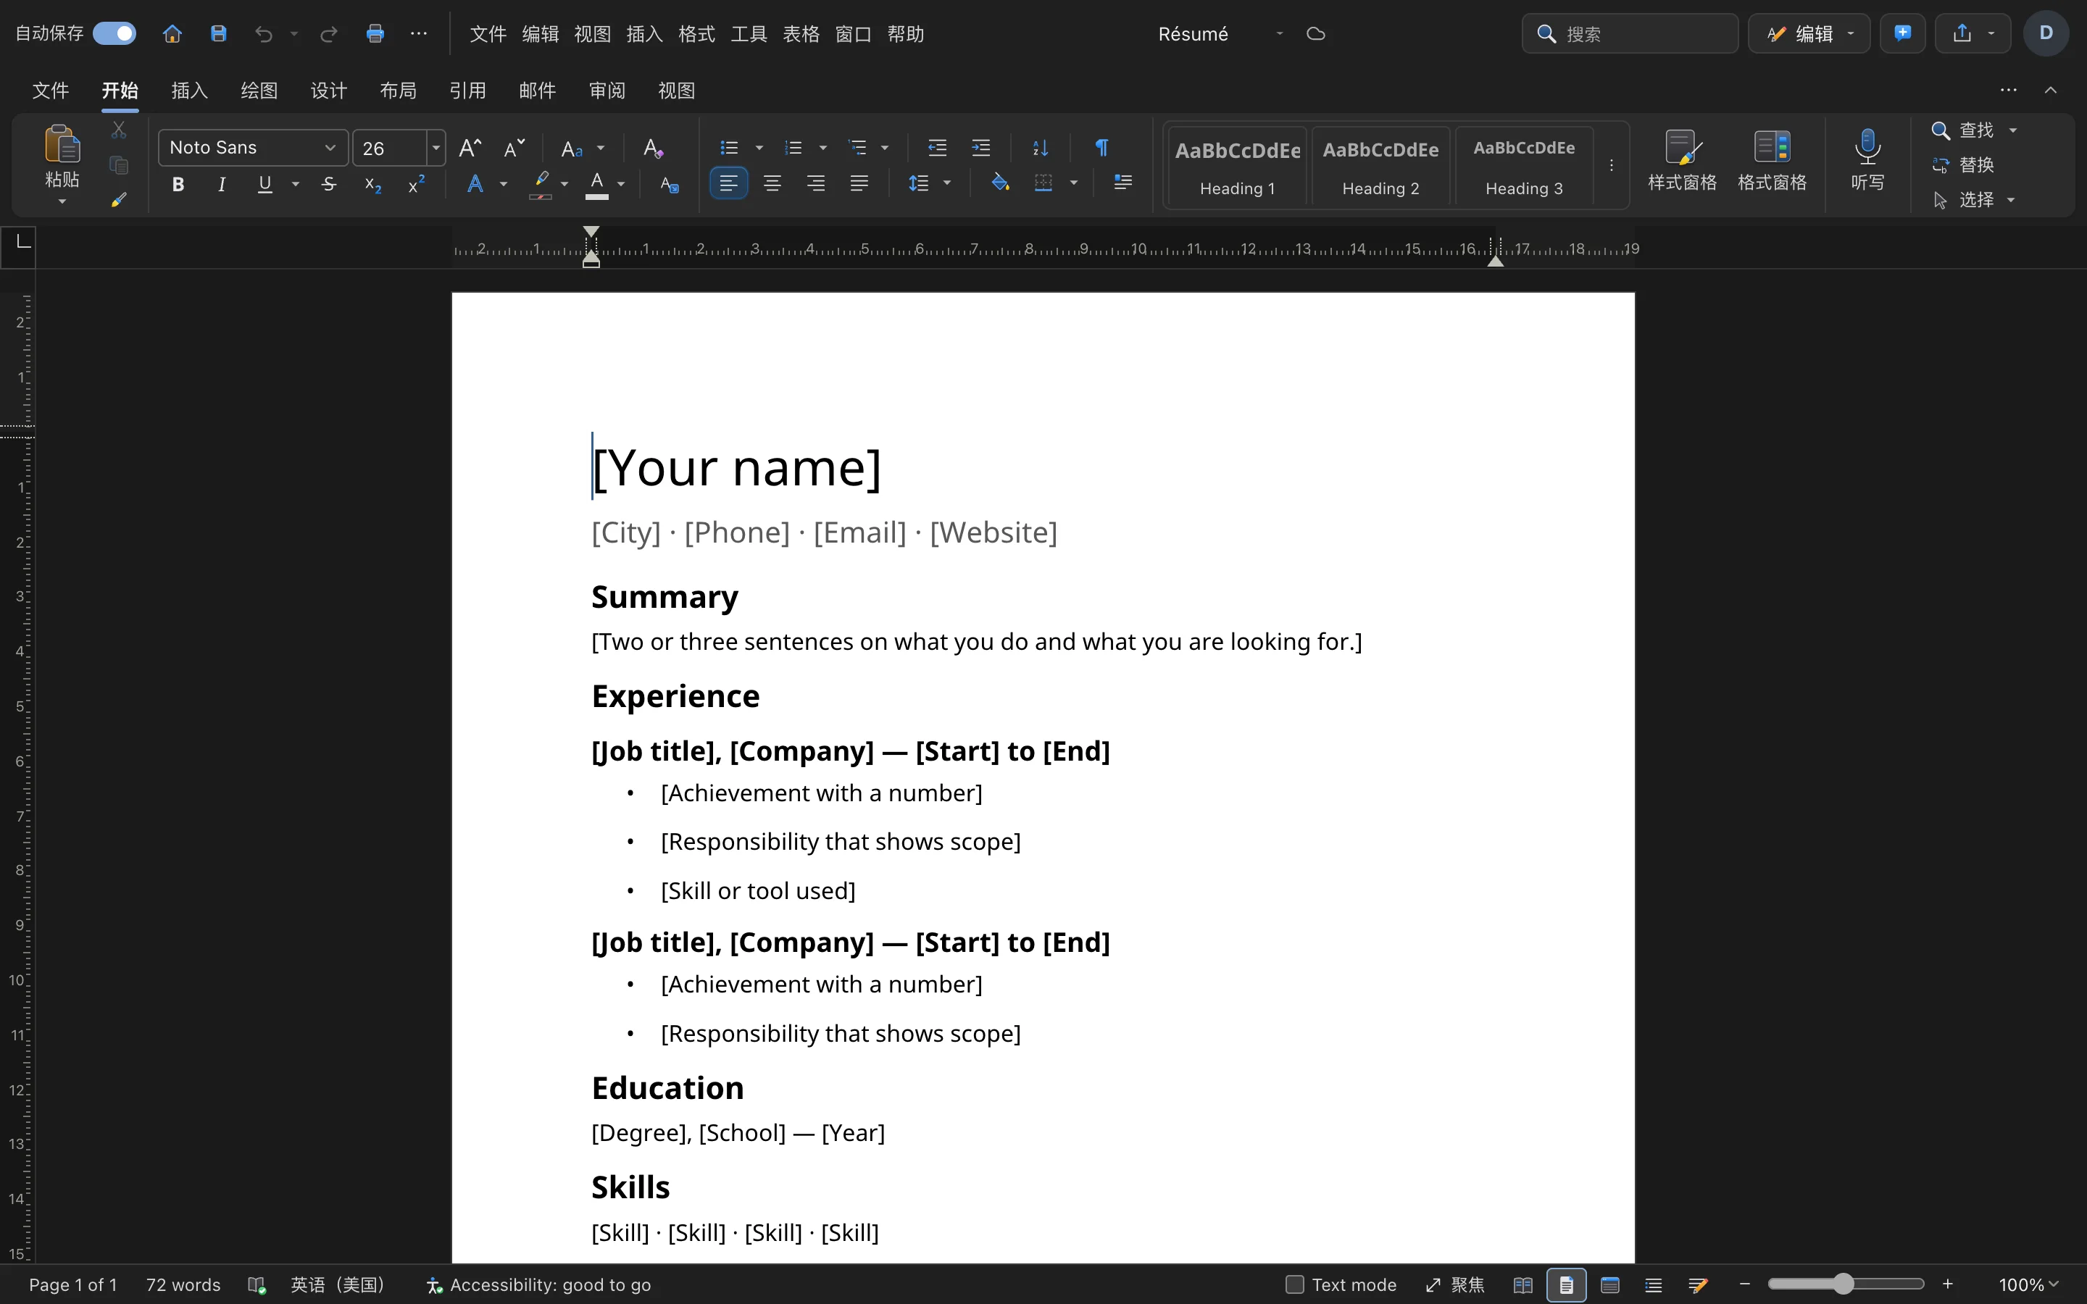Expand the line spacing dropdown
The width and height of the screenshot is (2087, 1304).
coord(947,184)
